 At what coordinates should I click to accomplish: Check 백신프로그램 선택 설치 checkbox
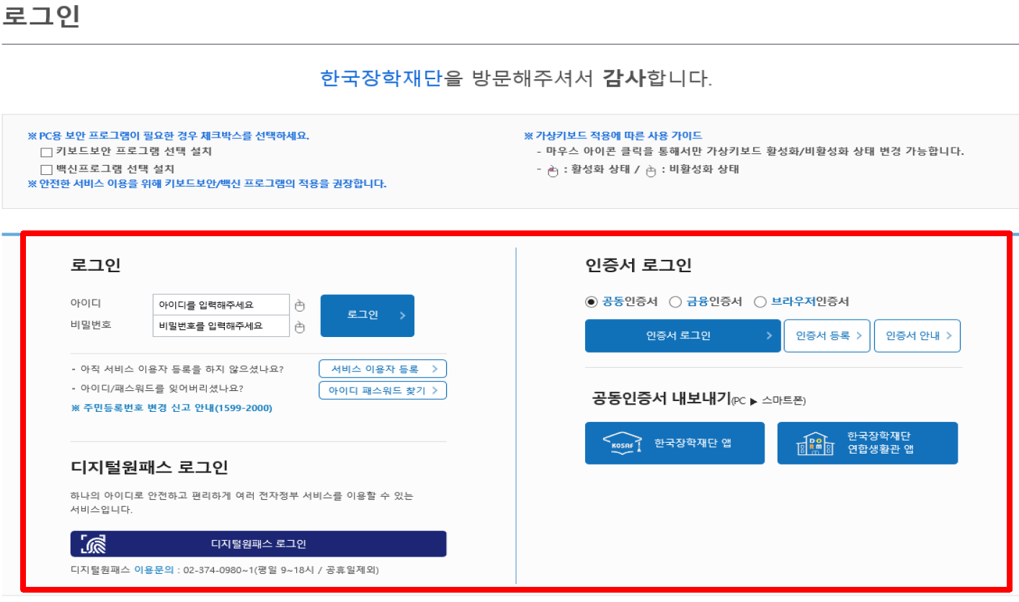(47, 170)
